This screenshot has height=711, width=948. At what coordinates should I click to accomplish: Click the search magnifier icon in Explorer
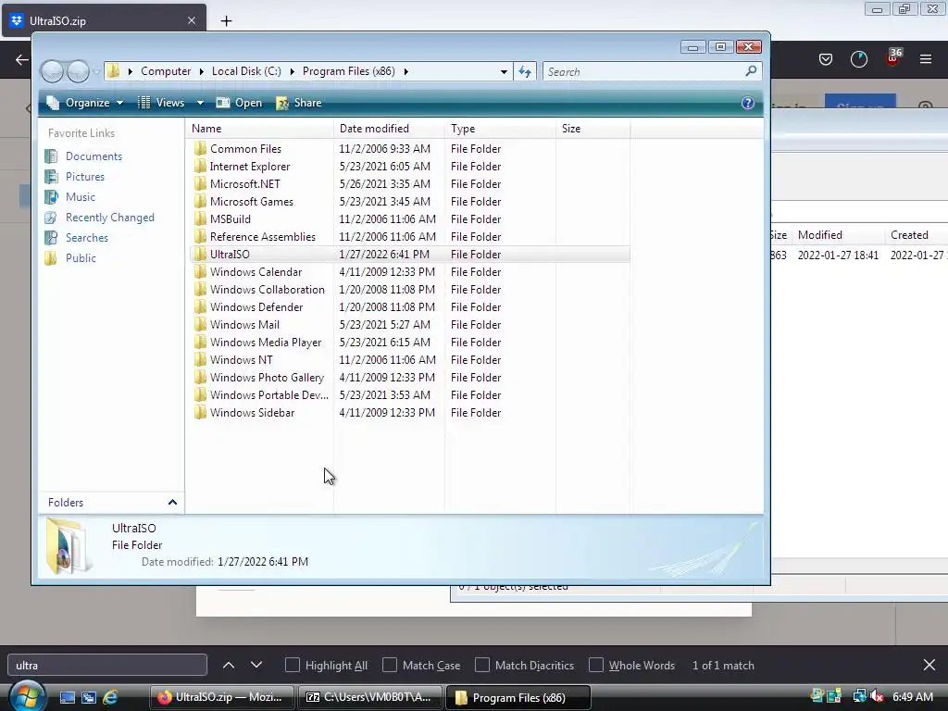[x=751, y=71]
